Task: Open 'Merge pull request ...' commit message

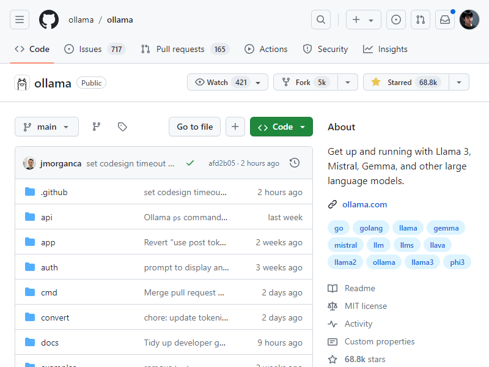Action: 184,292
